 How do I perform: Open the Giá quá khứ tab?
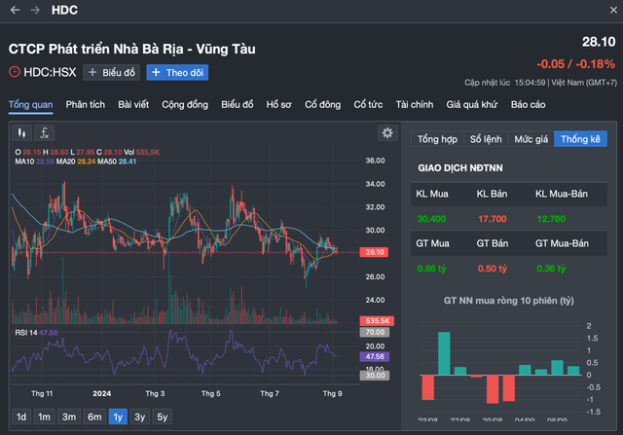click(472, 105)
